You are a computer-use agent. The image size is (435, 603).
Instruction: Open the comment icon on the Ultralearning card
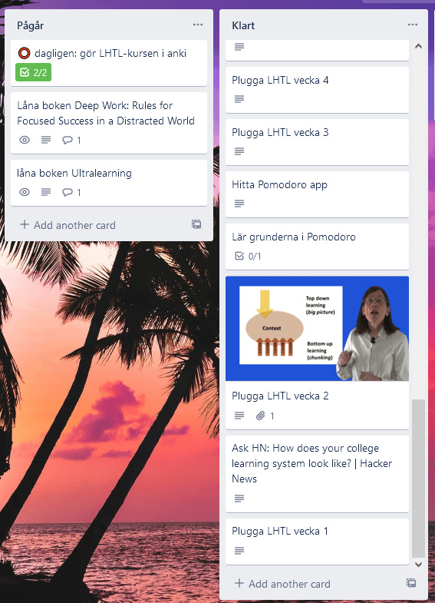point(71,192)
